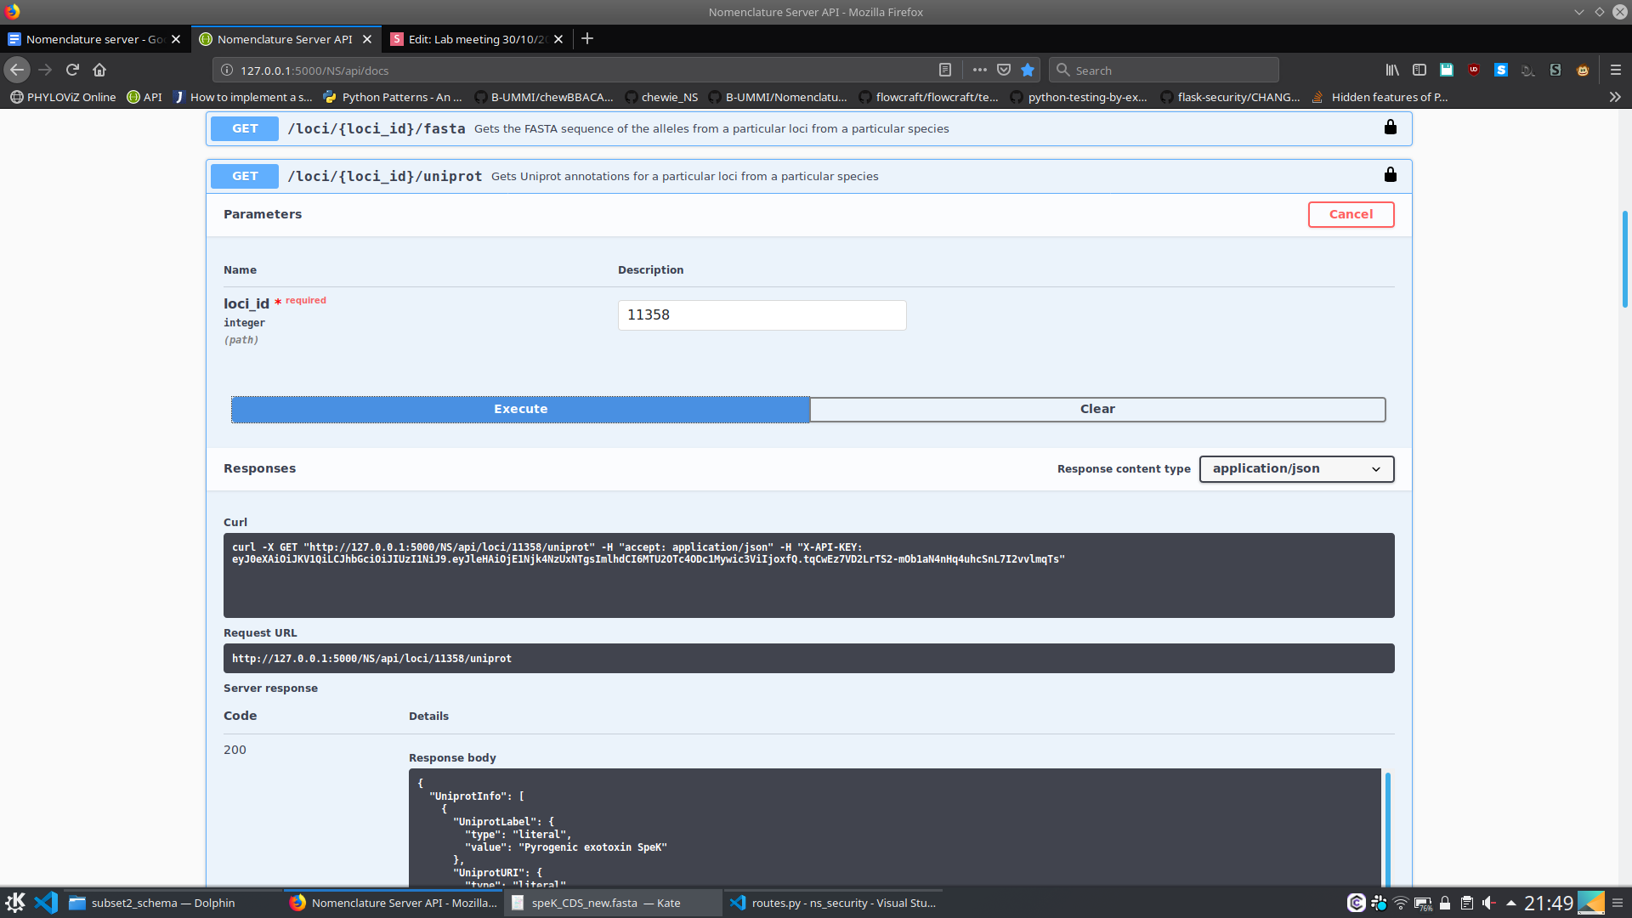This screenshot has width=1632, height=918.
Task: Open the routes.py Visual Studio taskbar entry
Action: [x=833, y=903]
